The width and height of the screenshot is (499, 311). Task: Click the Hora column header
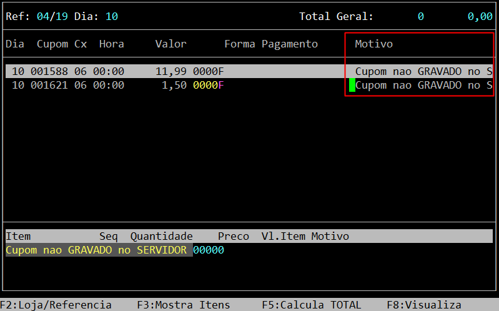coord(111,44)
